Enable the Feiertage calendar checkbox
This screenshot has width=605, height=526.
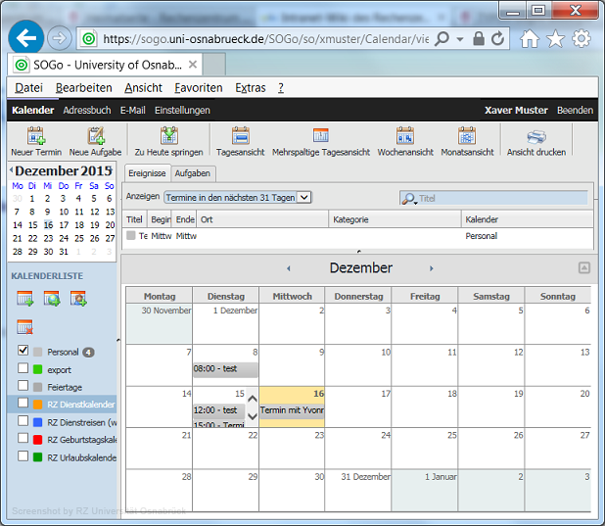click(x=23, y=385)
